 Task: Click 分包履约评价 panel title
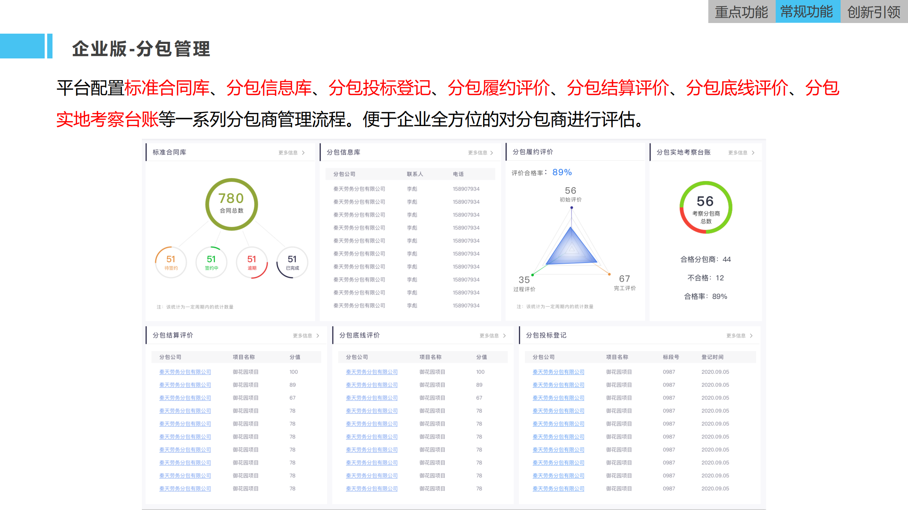tap(533, 152)
